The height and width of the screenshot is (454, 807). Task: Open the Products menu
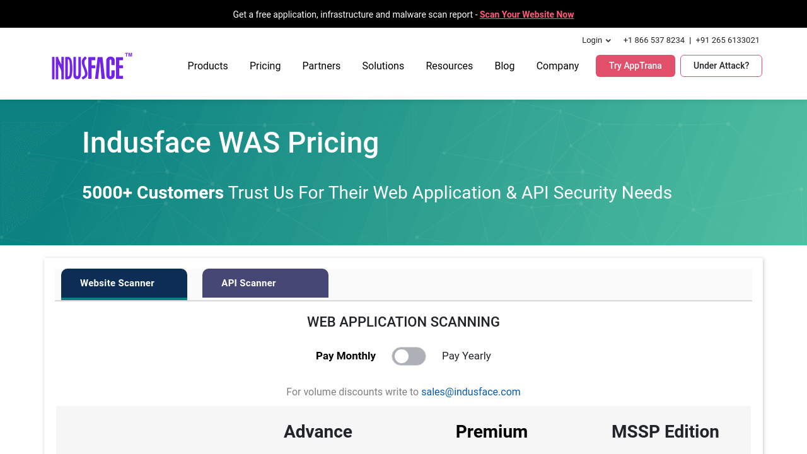tap(207, 66)
